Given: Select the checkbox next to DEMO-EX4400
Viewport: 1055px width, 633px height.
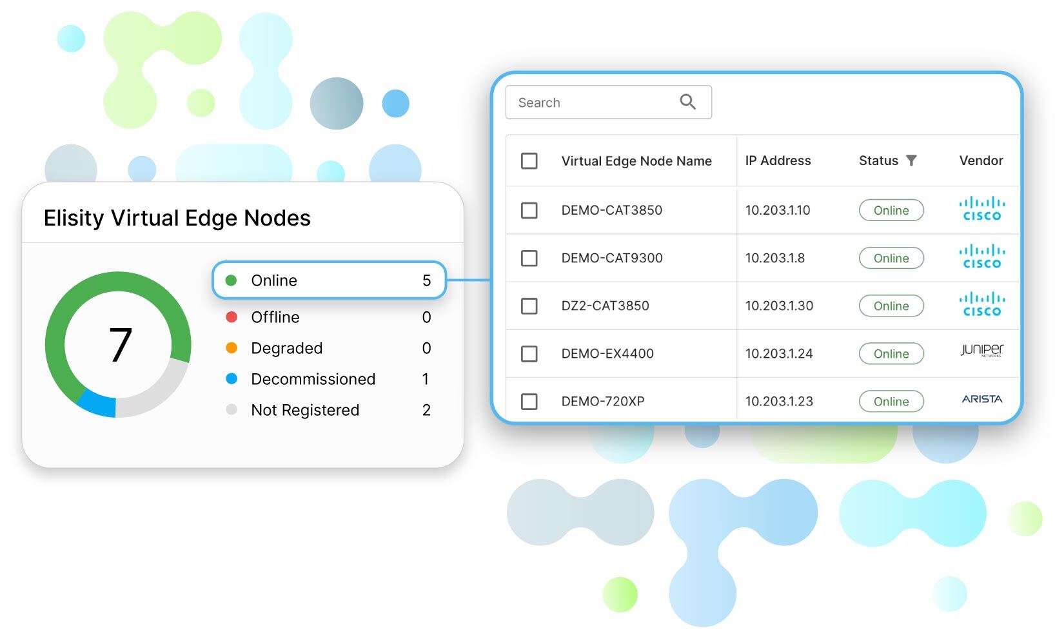Looking at the screenshot, I should click(529, 353).
